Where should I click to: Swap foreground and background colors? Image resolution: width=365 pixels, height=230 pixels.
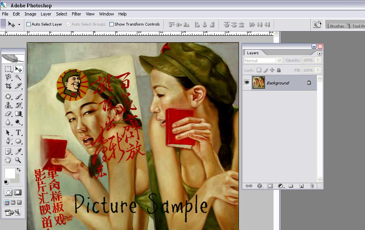(19, 170)
